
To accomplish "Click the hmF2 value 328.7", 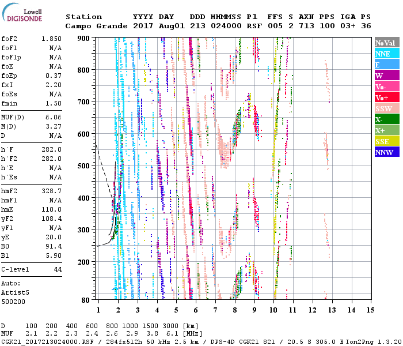I will [x=51, y=190].
